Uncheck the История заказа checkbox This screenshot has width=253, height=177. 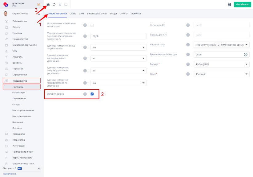92,94
